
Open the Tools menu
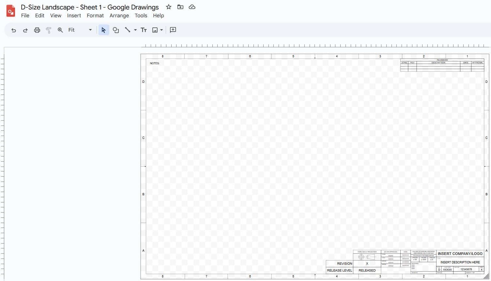click(141, 16)
